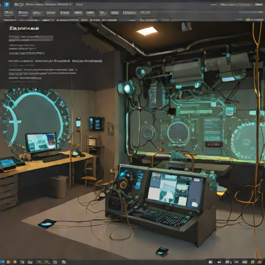Click the bold heading of the left panel
The height and width of the screenshot is (265, 265).
pyautogui.click(x=24, y=28)
